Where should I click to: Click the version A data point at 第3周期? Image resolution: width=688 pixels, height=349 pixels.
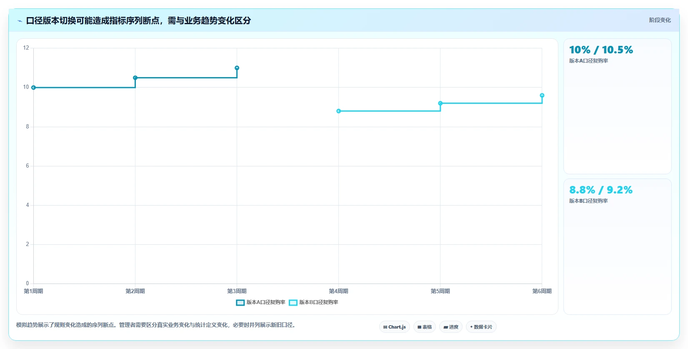click(x=237, y=68)
